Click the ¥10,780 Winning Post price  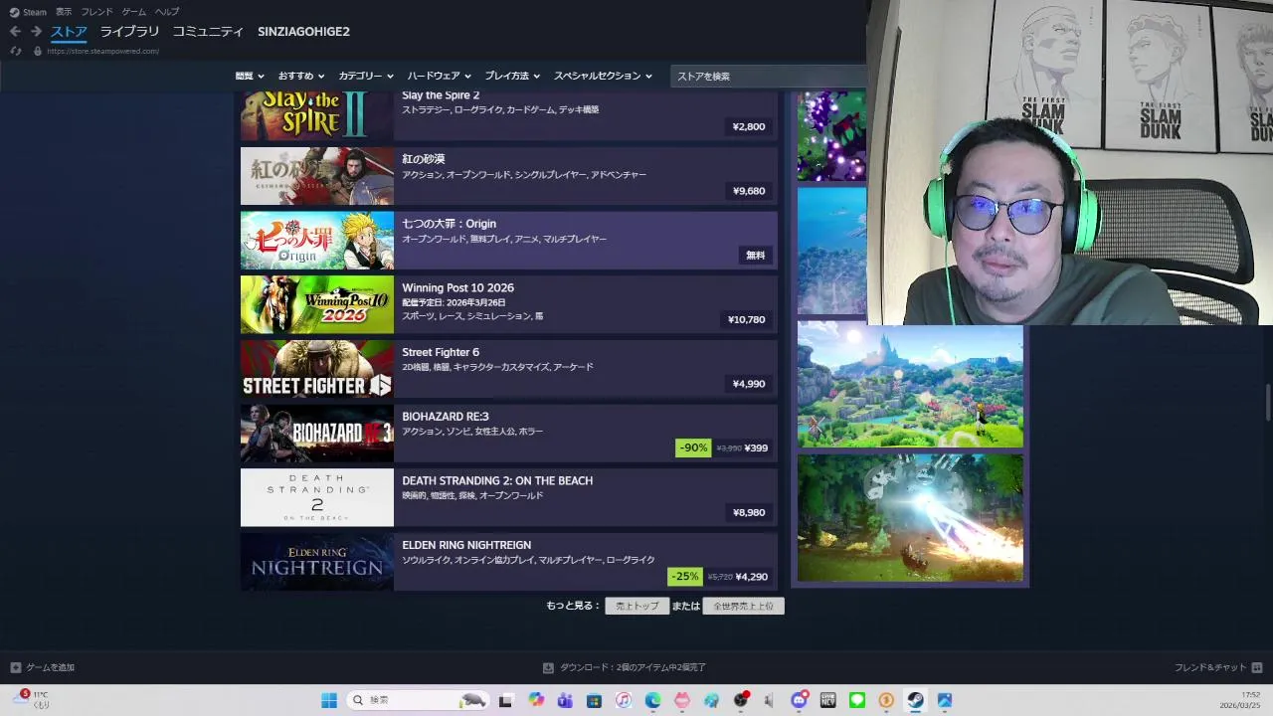click(x=747, y=320)
